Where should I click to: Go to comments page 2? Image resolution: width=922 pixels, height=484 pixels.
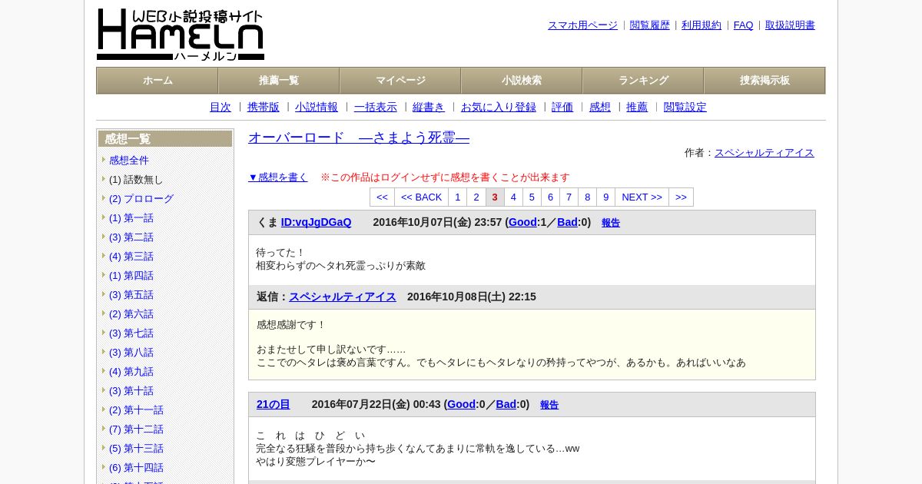click(476, 197)
